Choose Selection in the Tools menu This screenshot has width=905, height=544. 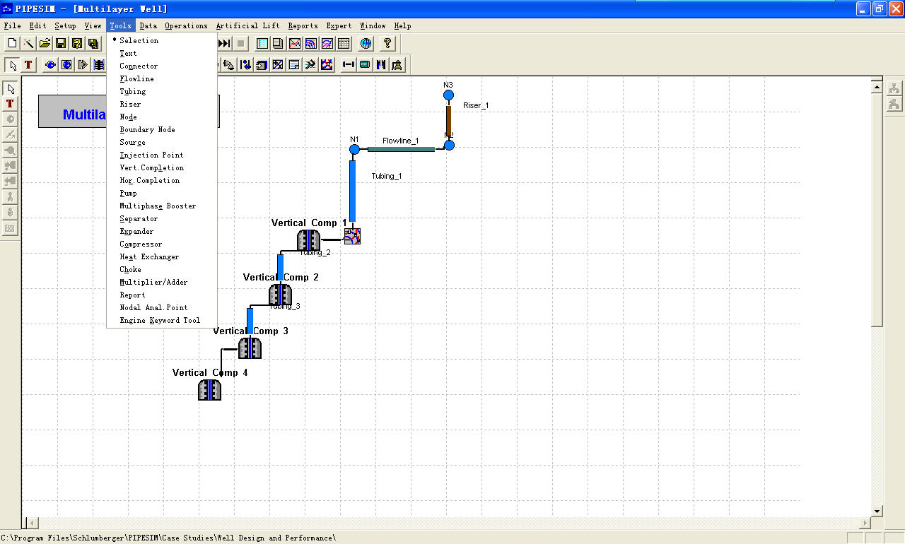coord(162,40)
